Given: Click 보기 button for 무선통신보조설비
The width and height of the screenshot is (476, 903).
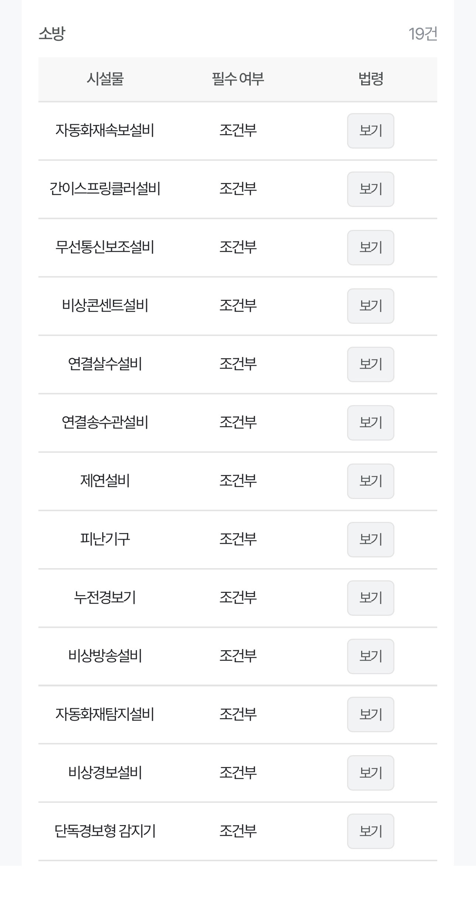Looking at the screenshot, I should pos(370,248).
